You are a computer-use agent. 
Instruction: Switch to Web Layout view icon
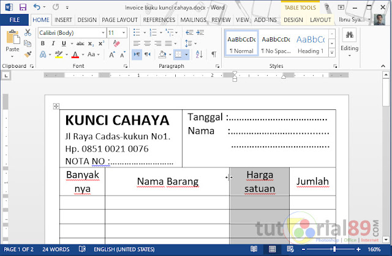coord(290,249)
